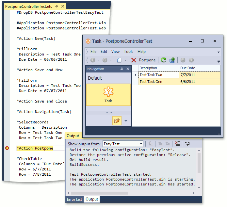Sort by the Due Date column header
227x207 pixels.
coord(200,68)
